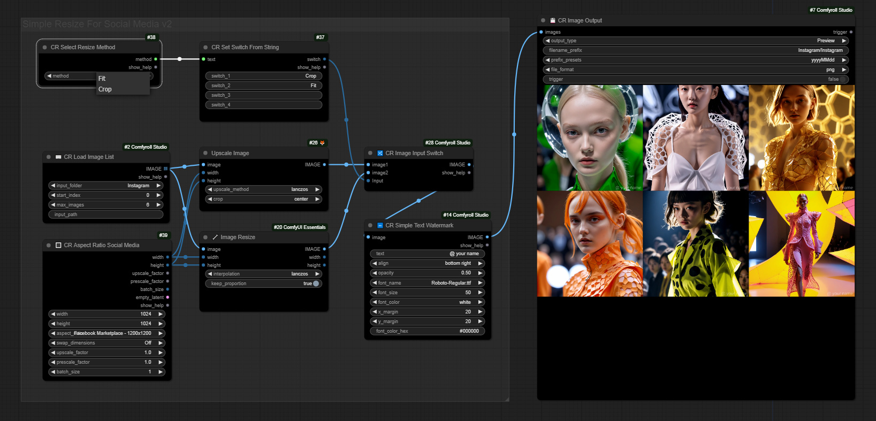Click the pencil icon in Image Resize title
This screenshot has height=421, width=876.
tap(215, 237)
